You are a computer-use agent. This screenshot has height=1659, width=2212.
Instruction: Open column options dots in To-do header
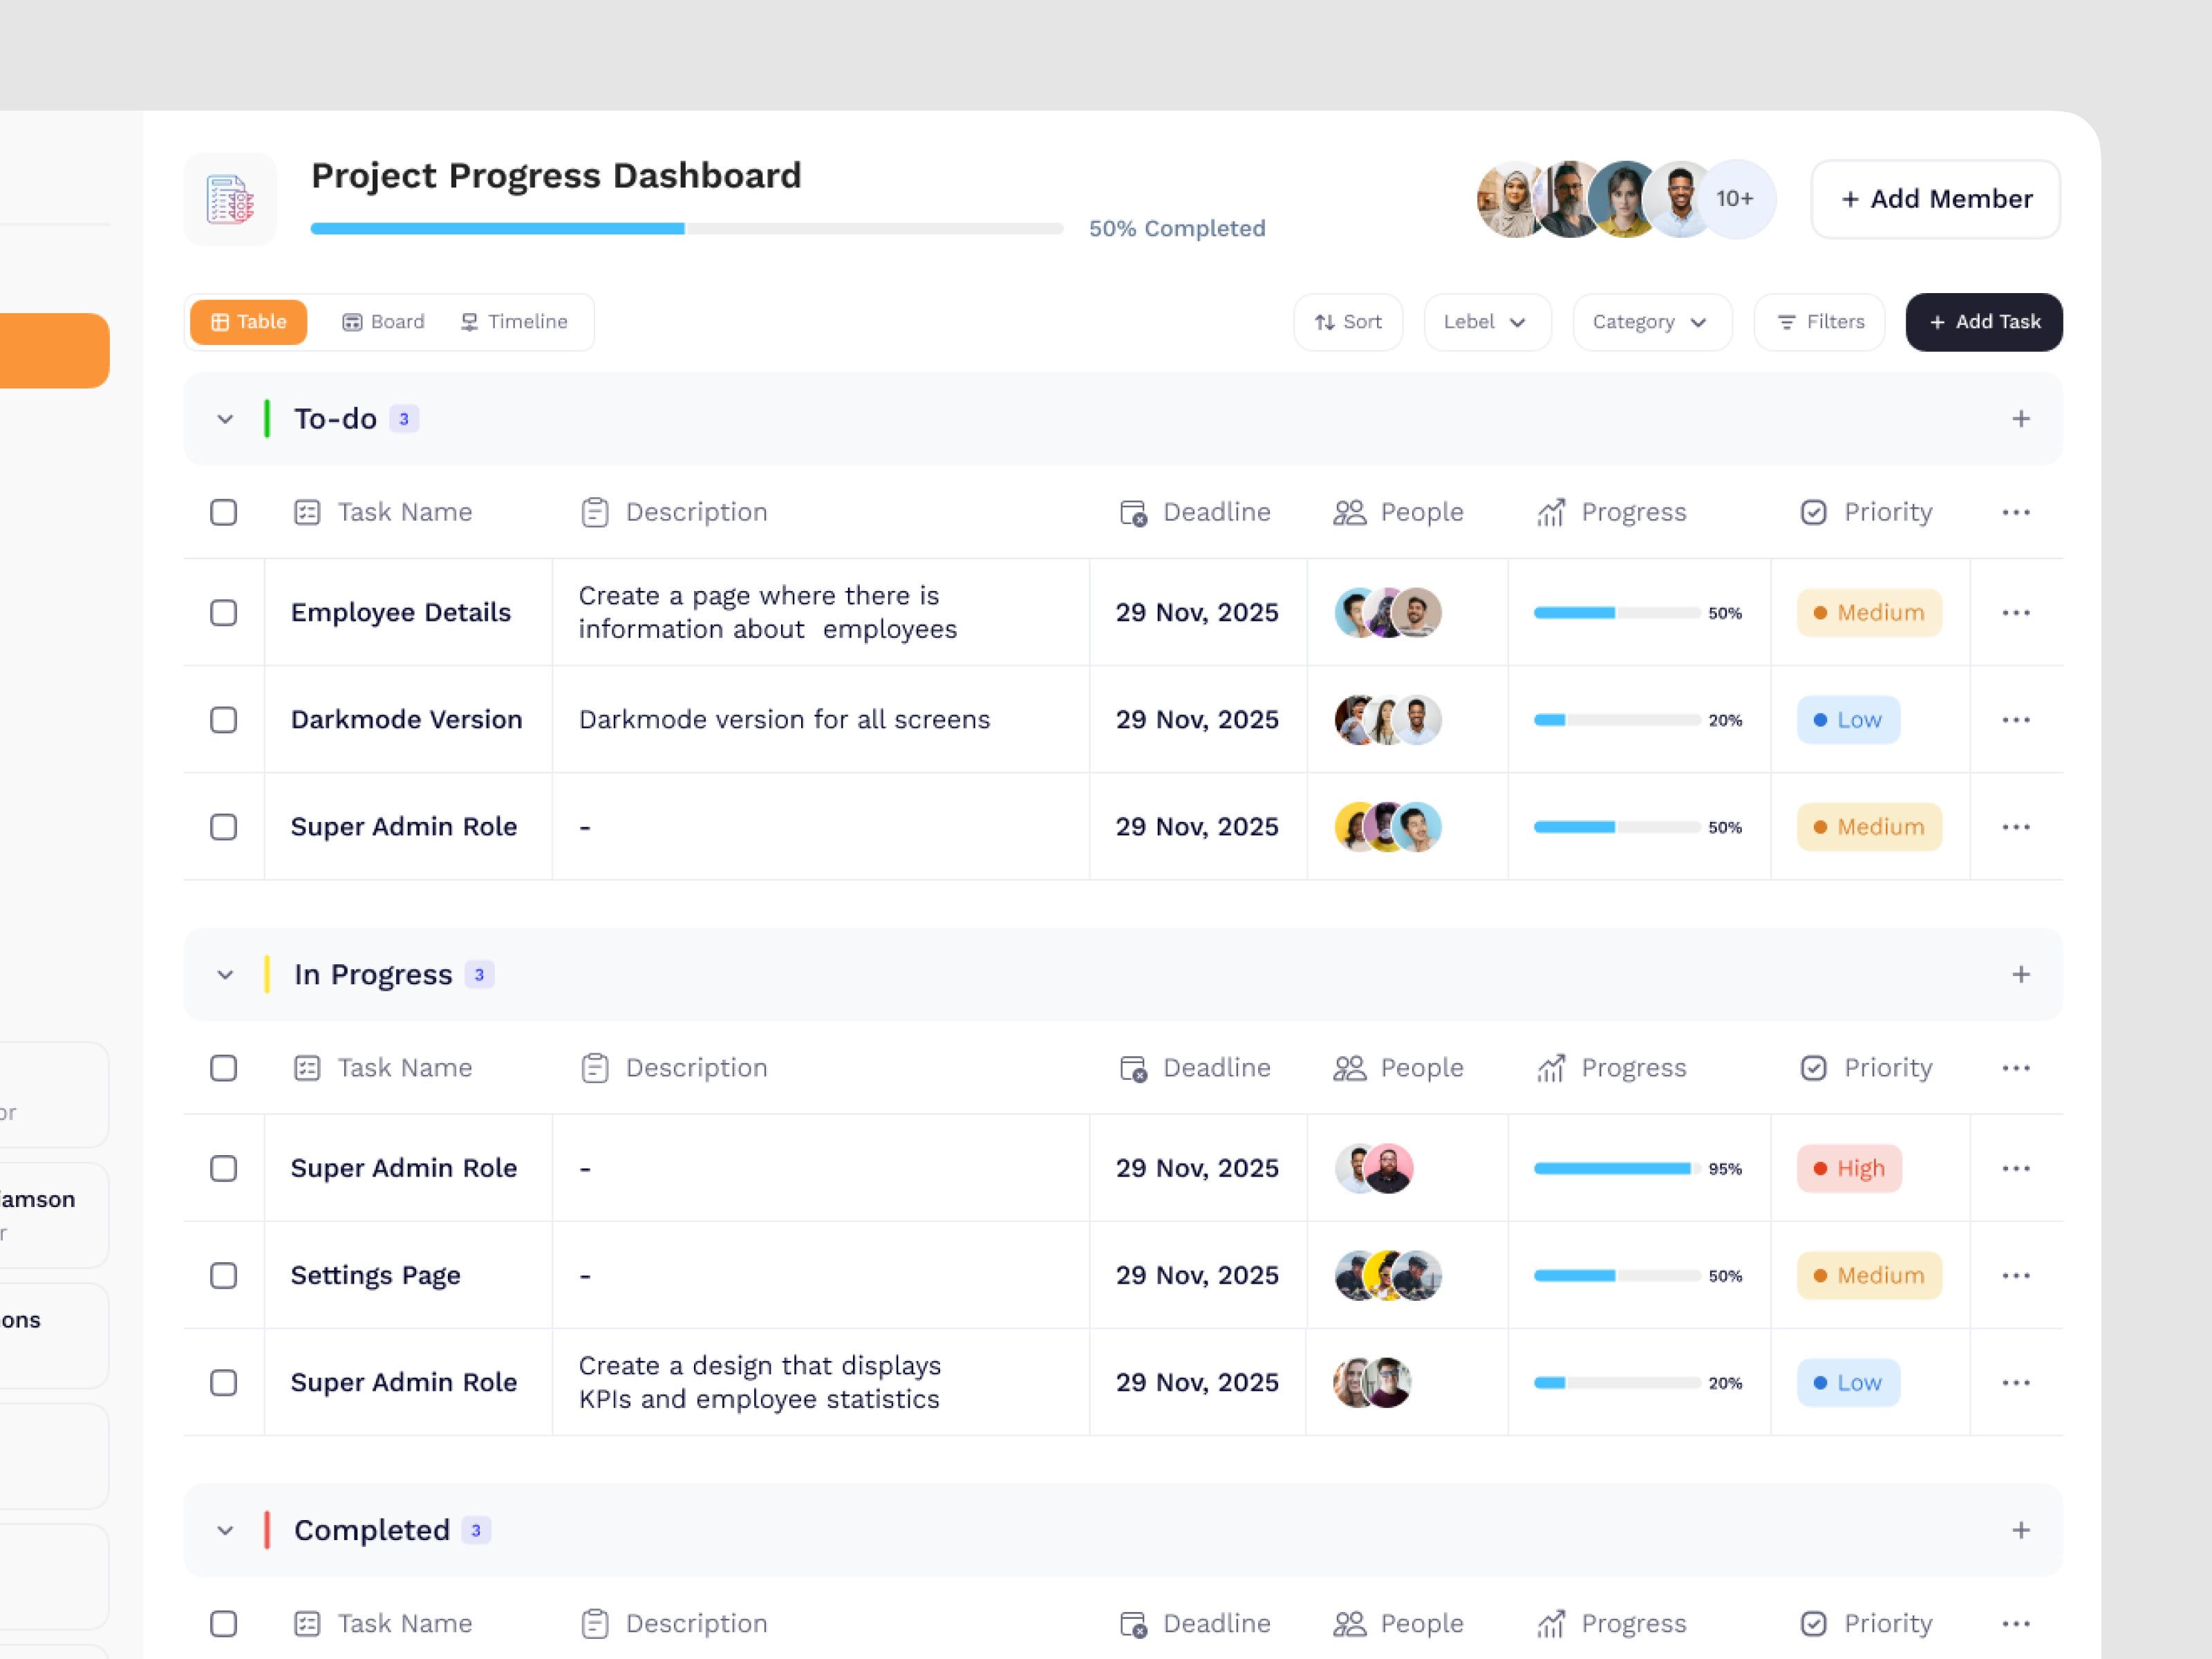pyautogui.click(x=2016, y=513)
